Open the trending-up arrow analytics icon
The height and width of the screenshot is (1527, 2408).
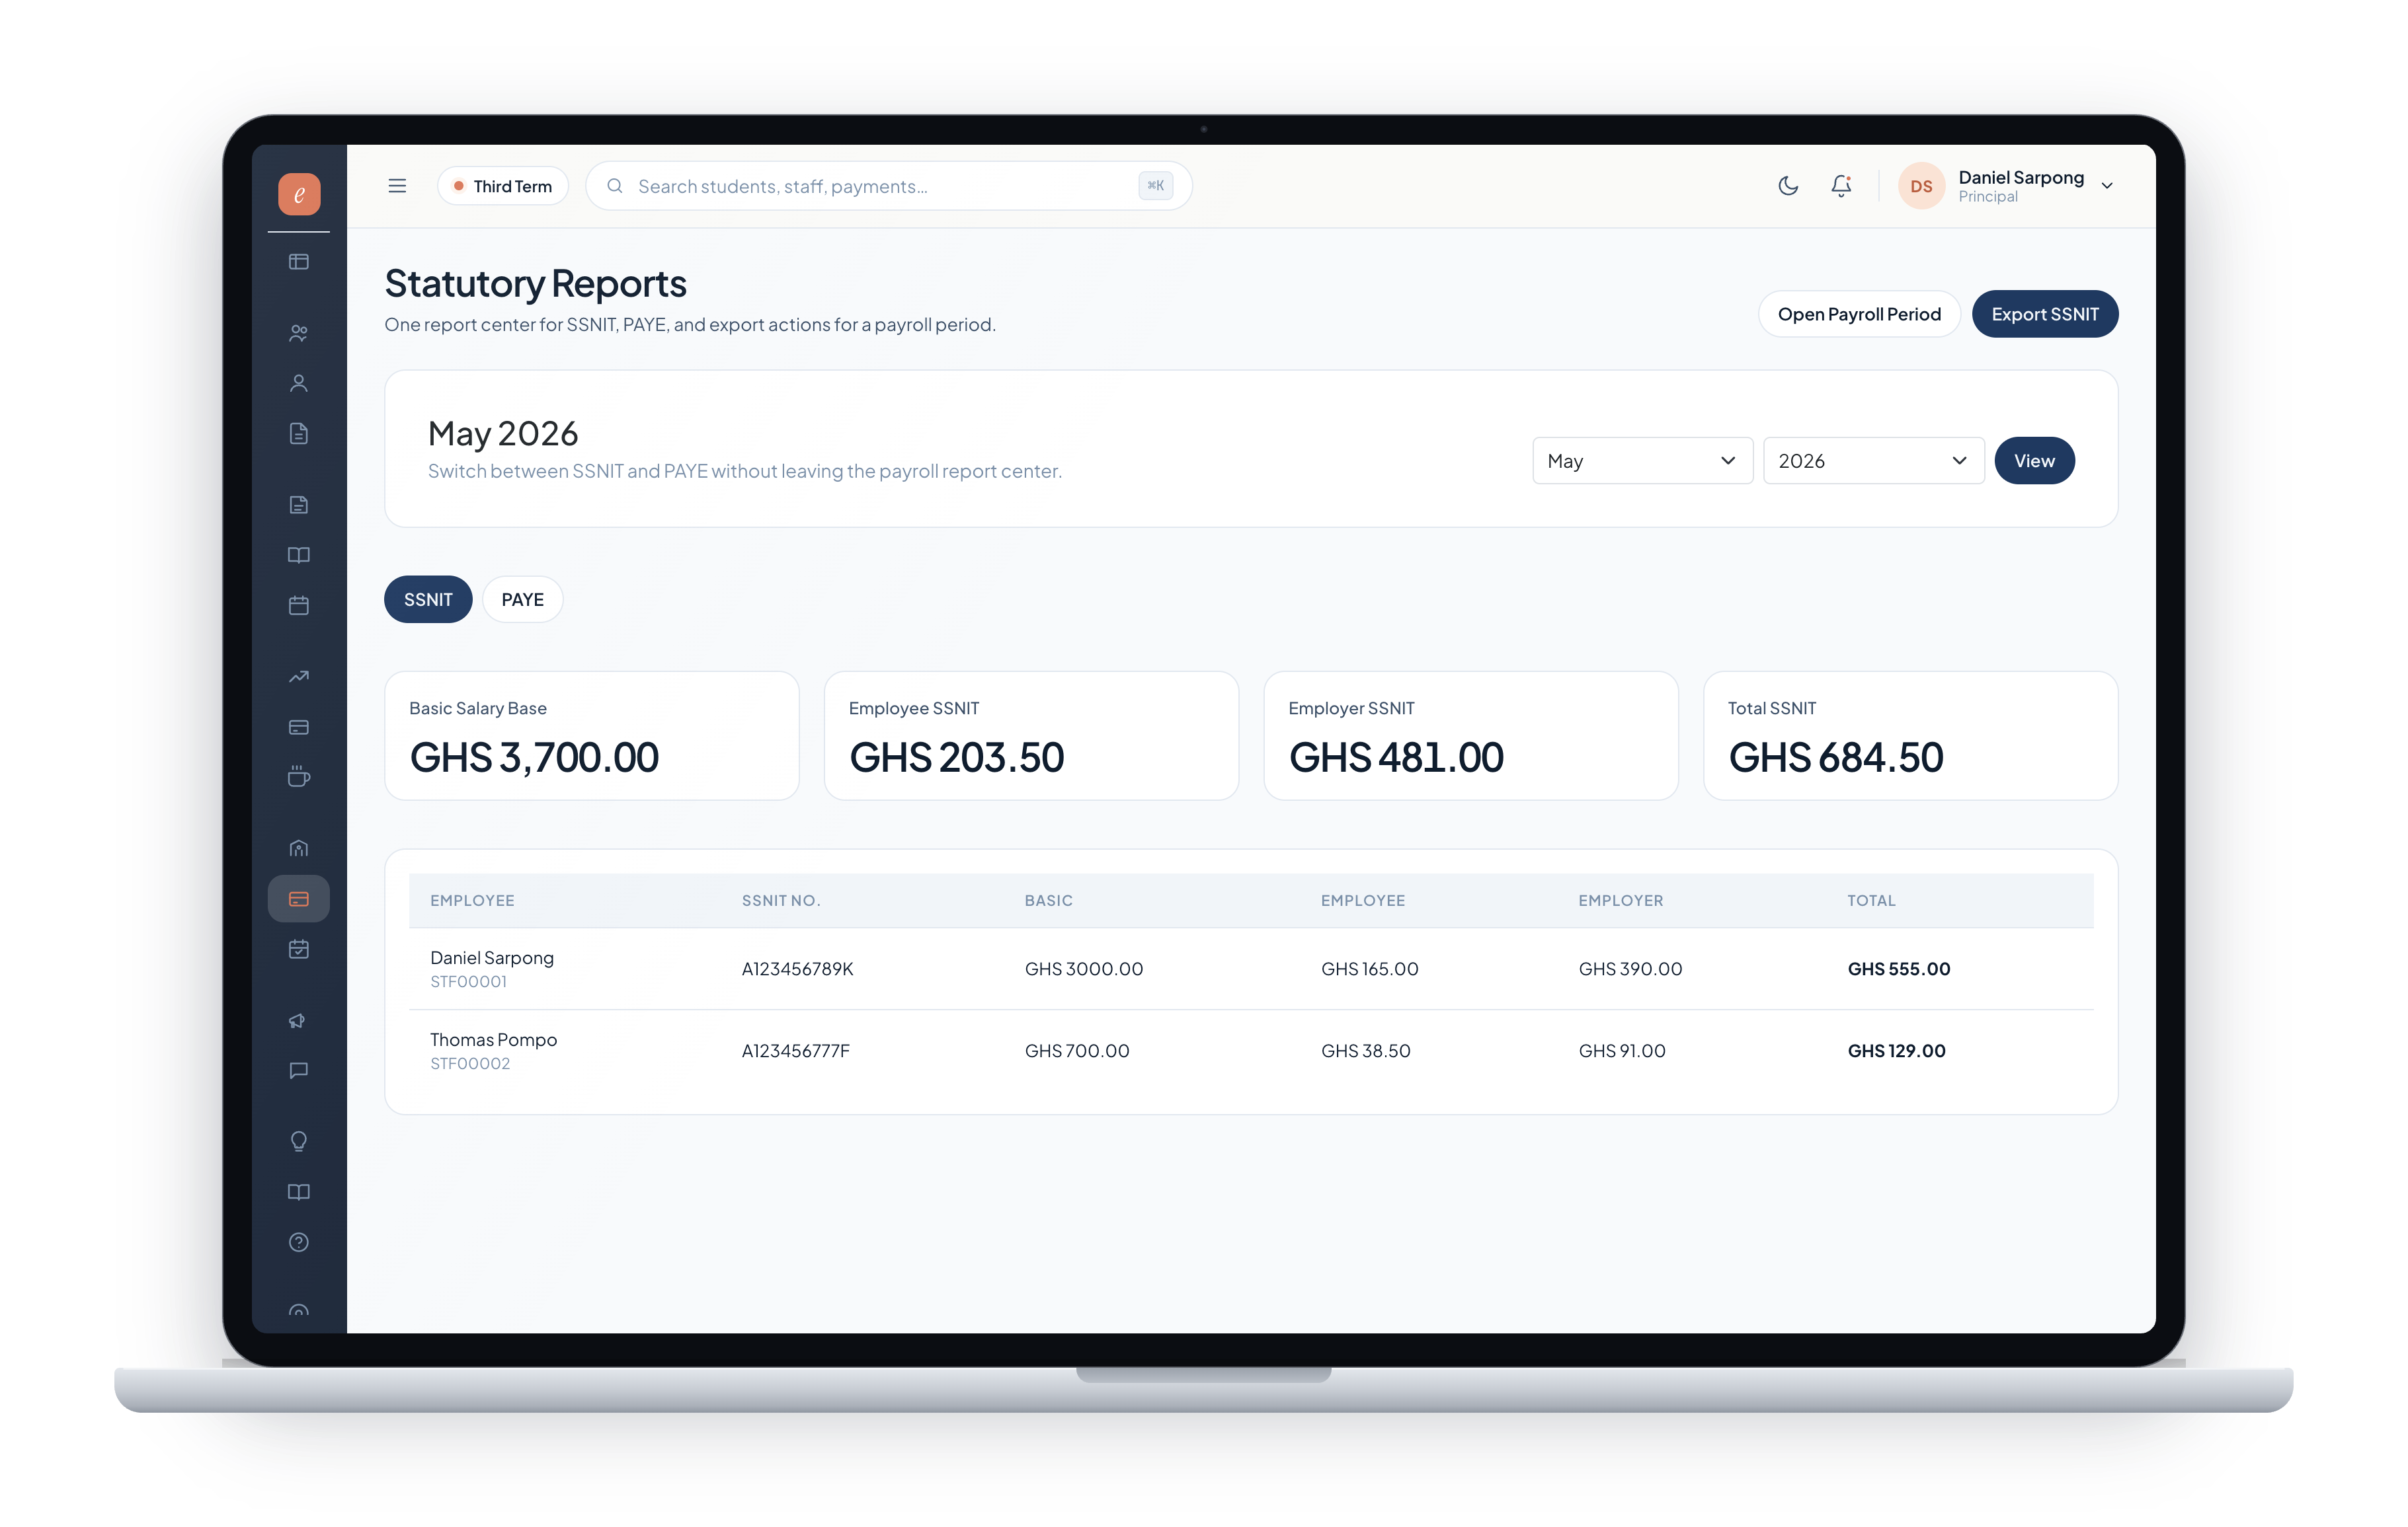299,677
